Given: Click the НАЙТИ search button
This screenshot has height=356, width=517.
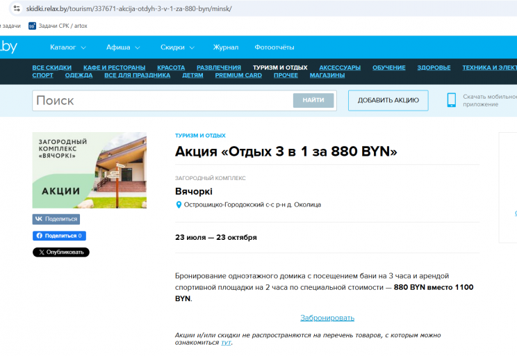Looking at the screenshot, I should click(313, 100).
